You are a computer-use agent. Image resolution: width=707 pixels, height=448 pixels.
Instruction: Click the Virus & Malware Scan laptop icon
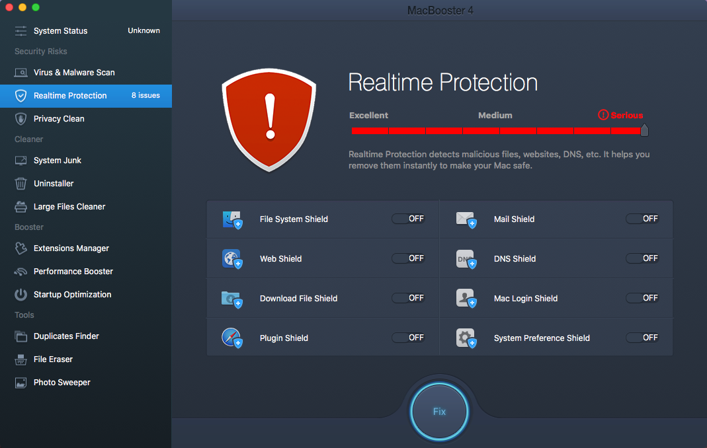coord(21,73)
